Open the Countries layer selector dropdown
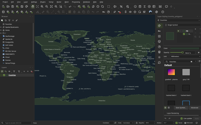 tap(178, 20)
